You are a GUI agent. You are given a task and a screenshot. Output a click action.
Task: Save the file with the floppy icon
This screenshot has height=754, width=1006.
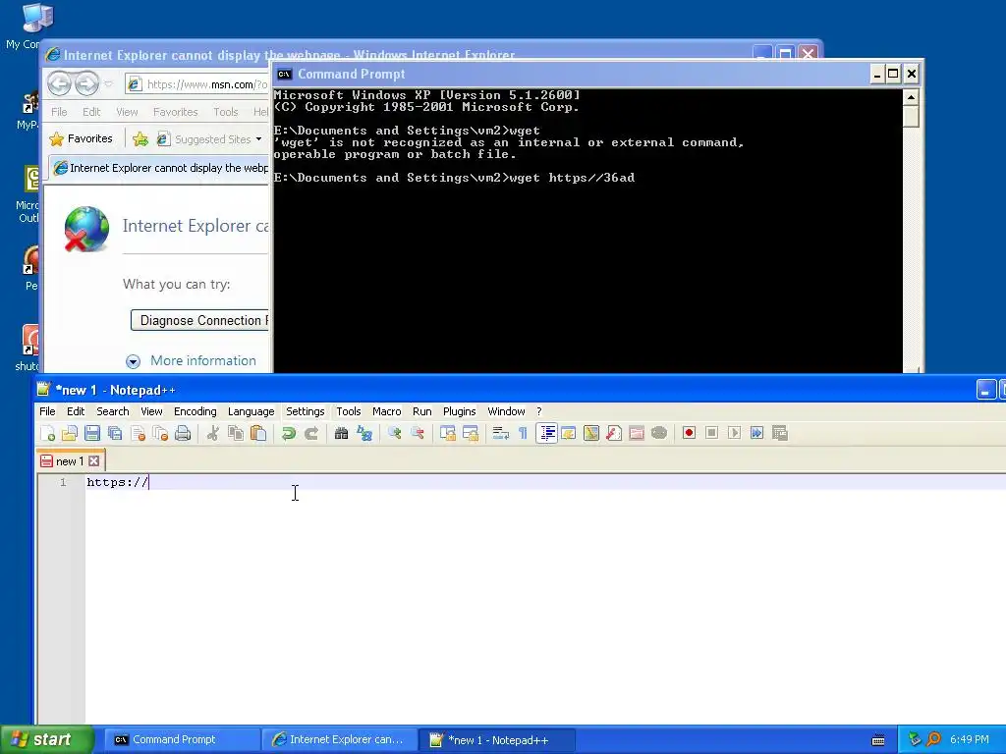point(92,433)
